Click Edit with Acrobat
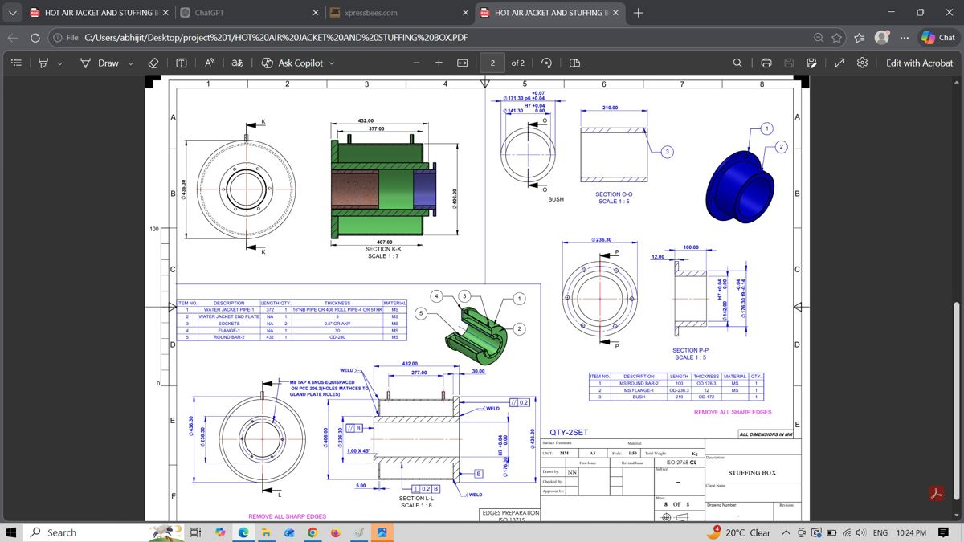Screen dimensions: 964x542 tap(920, 63)
